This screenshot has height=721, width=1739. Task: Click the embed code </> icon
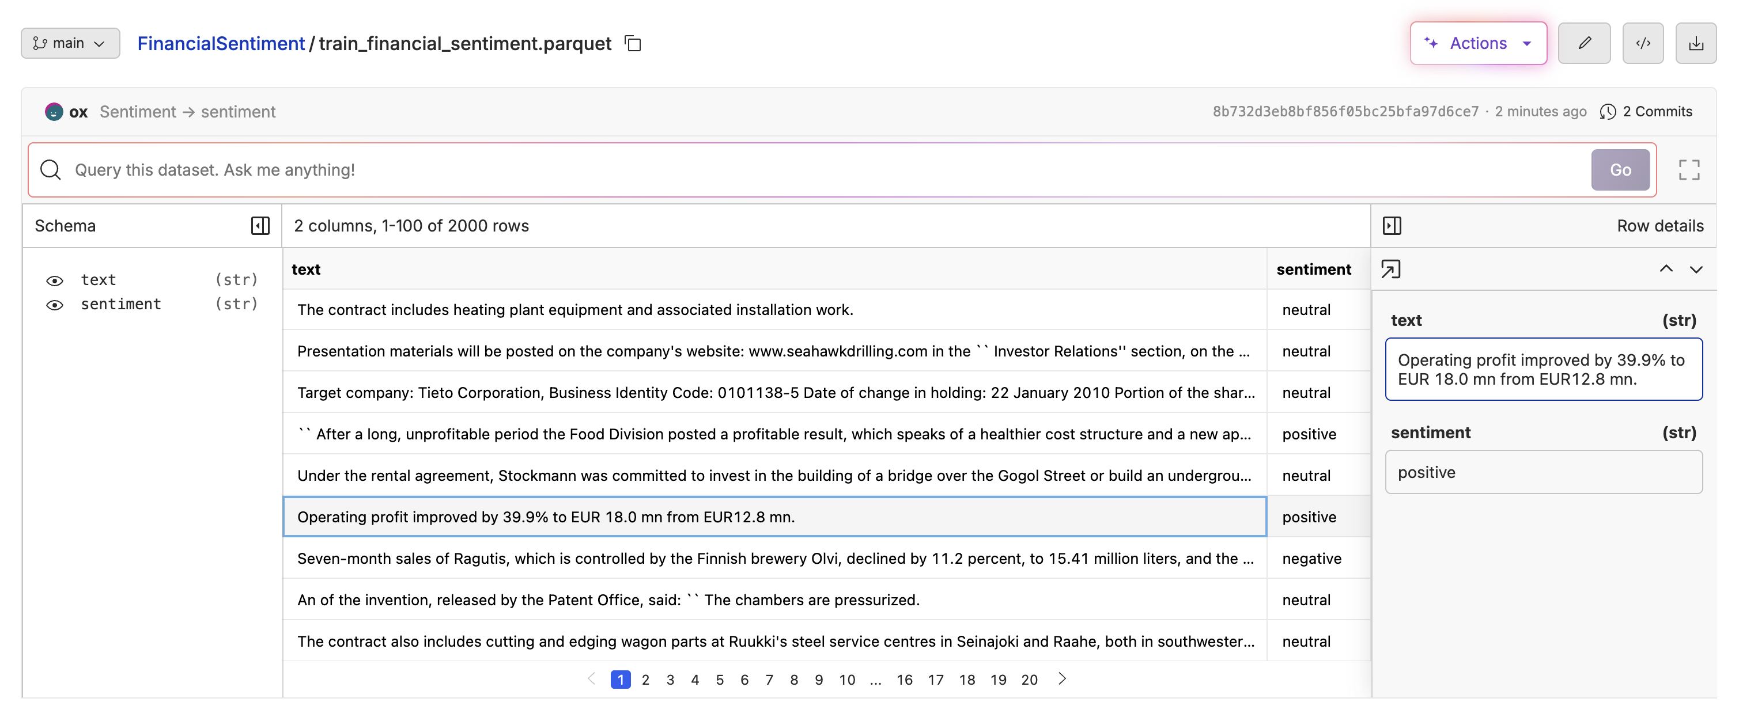tap(1644, 43)
